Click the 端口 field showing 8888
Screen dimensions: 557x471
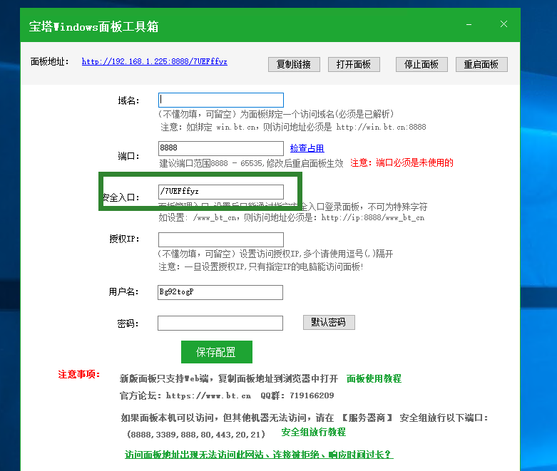pyautogui.click(x=221, y=148)
